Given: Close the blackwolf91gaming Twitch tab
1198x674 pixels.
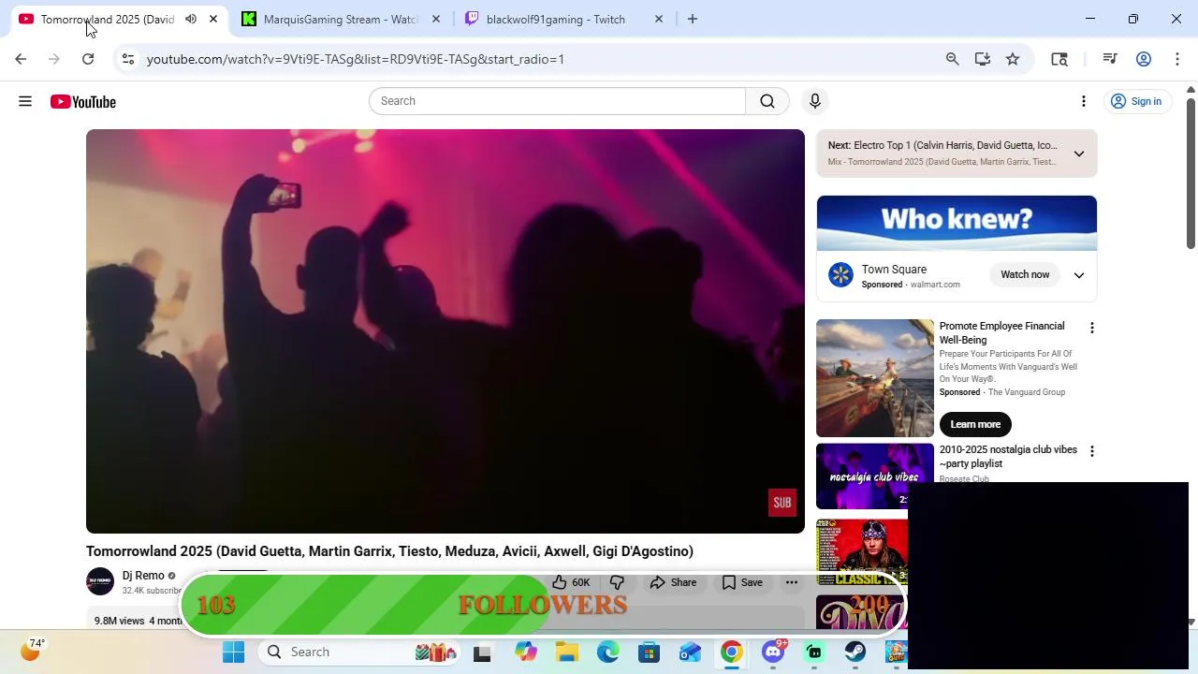Looking at the screenshot, I should coord(659,19).
